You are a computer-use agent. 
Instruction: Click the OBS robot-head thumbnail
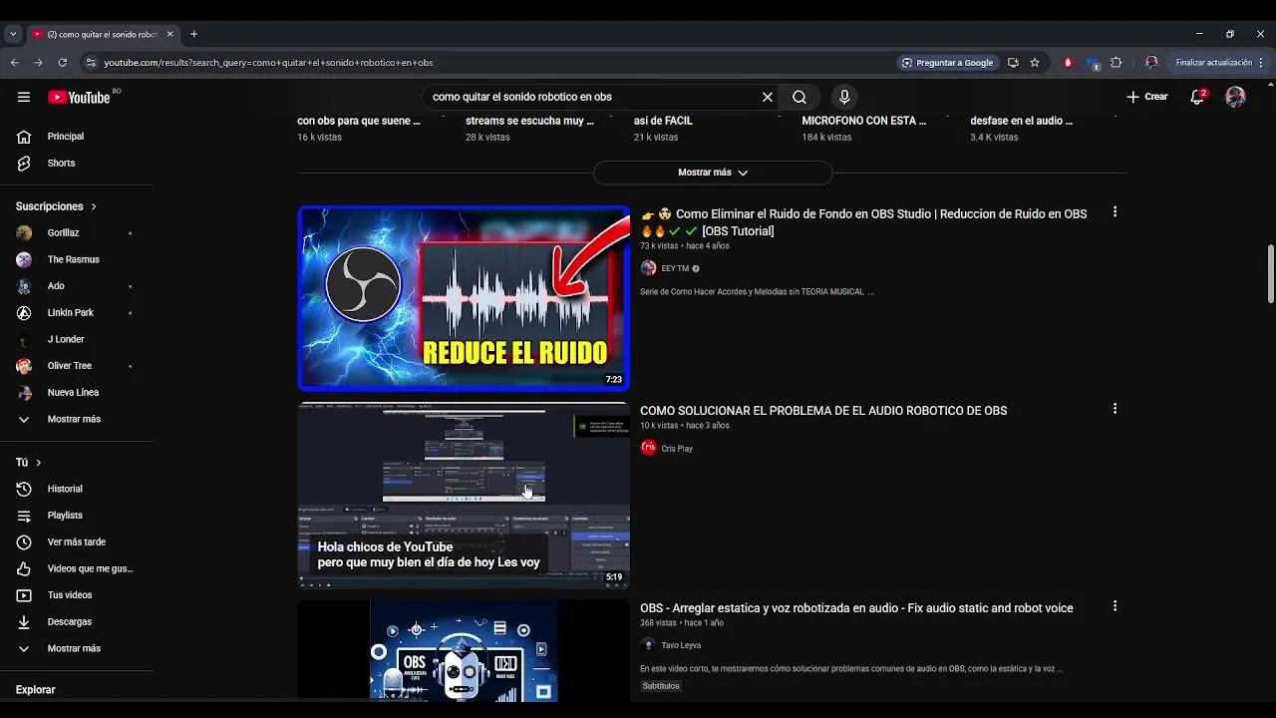(x=464, y=650)
